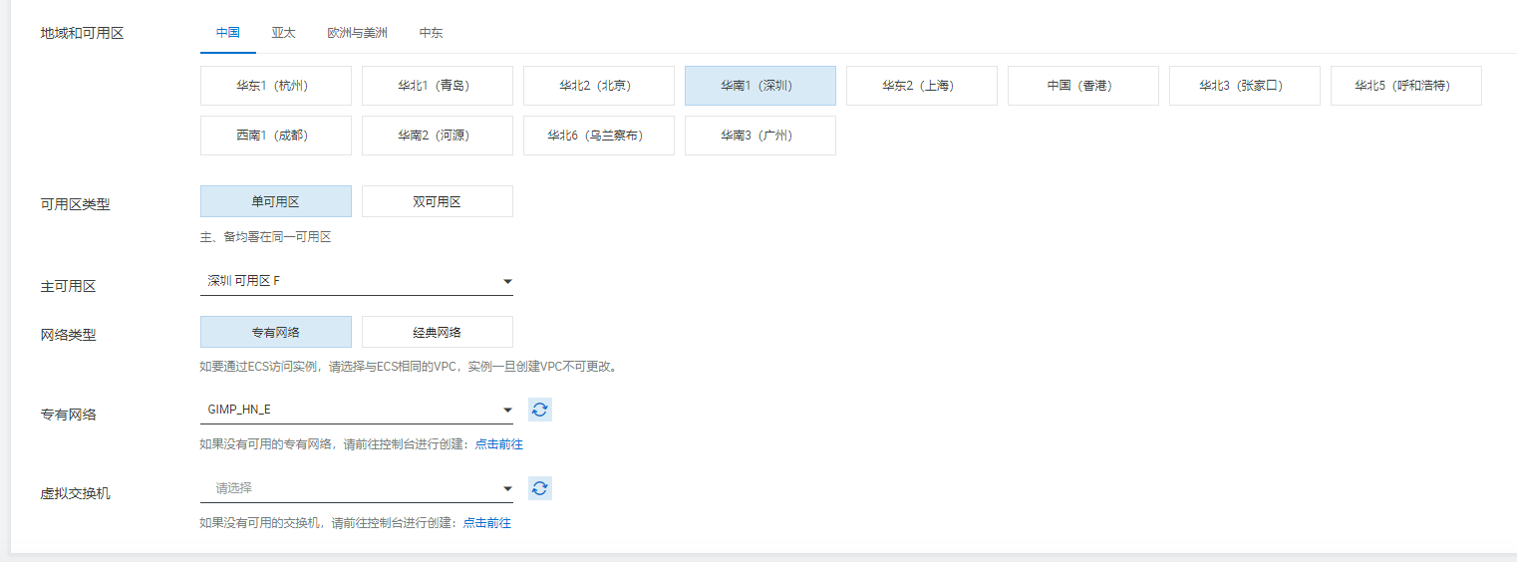Select region 华东2（上海）
This screenshot has height=562, width=1517.
tap(922, 86)
